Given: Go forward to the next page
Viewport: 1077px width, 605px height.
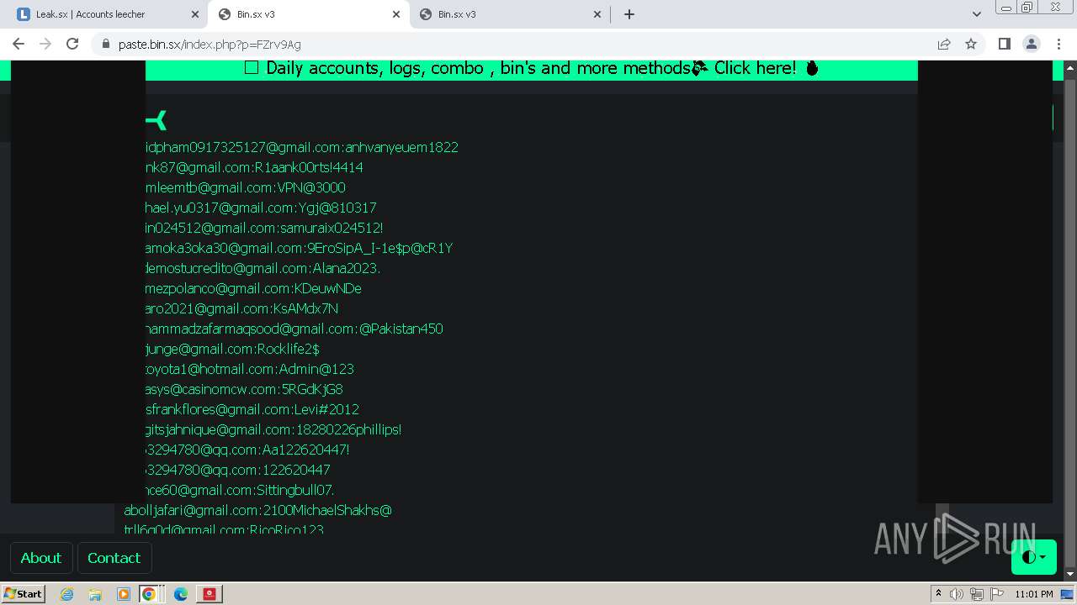Looking at the screenshot, I should [45, 44].
